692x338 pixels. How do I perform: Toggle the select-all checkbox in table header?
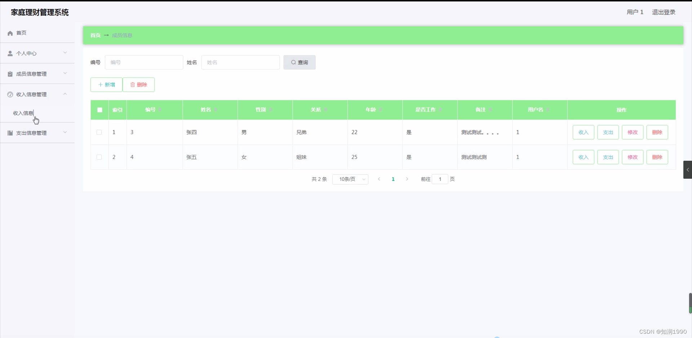[x=99, y=110]
